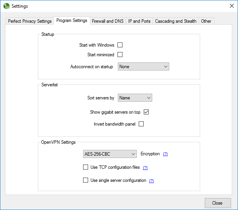Enable Use single server configuration checkbox
The image size is (238, 210).
point(85,180)
